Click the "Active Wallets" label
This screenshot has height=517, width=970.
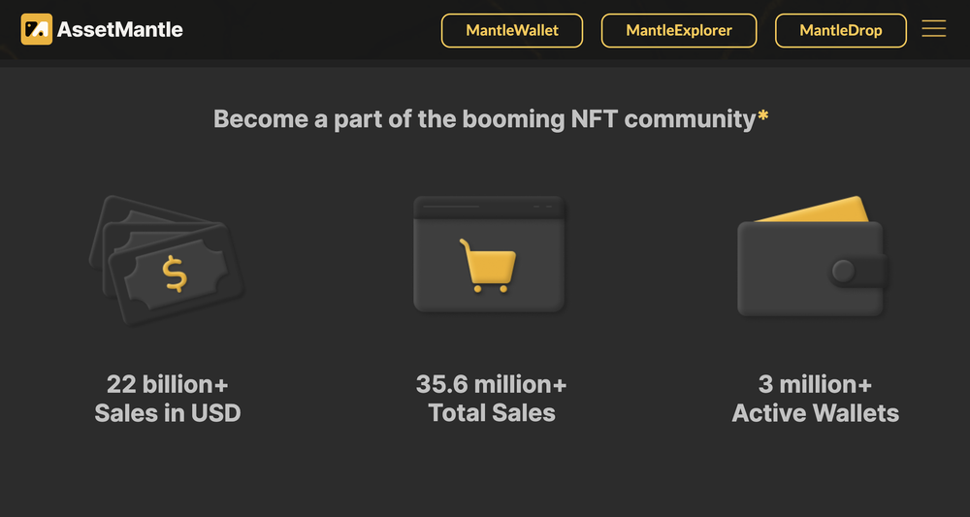815,413
